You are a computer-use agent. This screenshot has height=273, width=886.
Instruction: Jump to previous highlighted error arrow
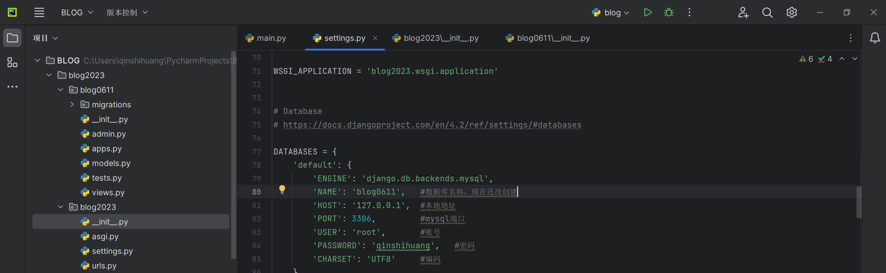click(x=842, y=59)
